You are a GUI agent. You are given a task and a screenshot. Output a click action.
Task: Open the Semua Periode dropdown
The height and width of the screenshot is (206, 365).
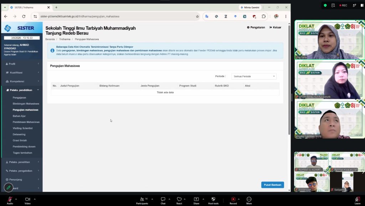click(x=254, y=76)
